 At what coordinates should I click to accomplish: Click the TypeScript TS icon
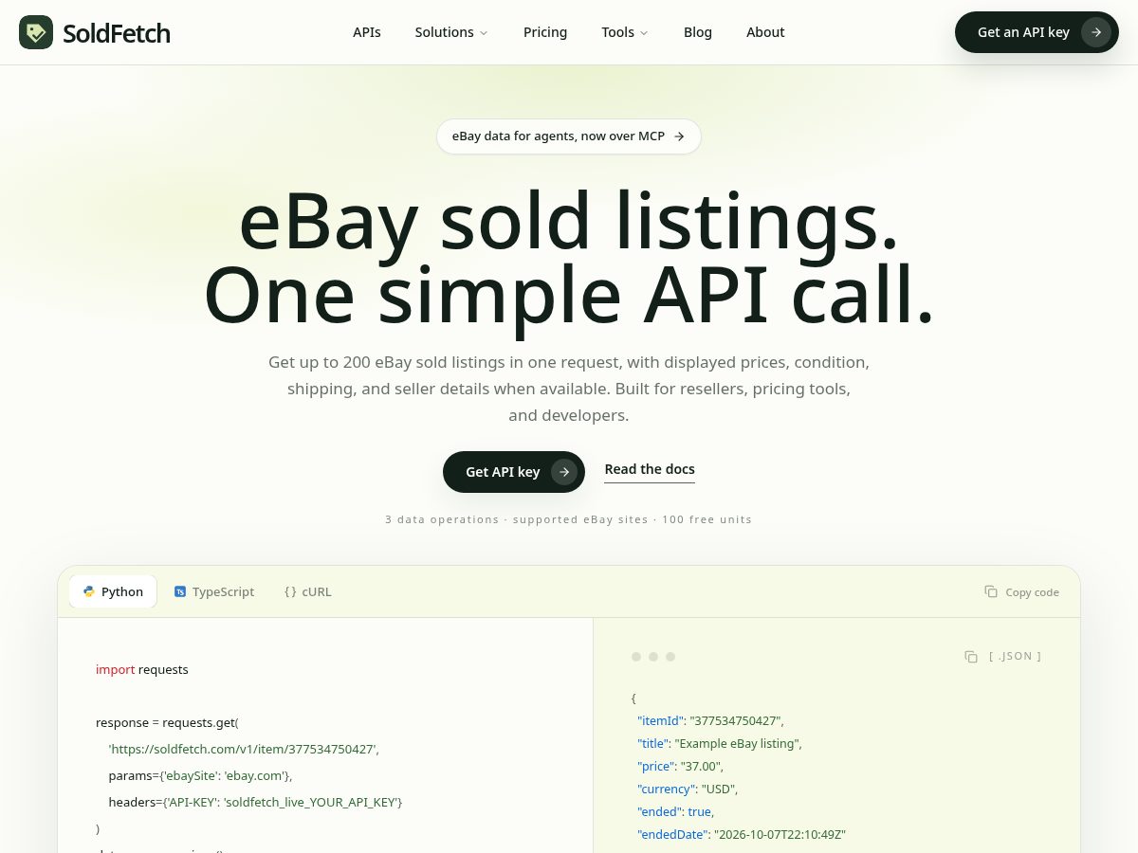[x=180, y=591]
